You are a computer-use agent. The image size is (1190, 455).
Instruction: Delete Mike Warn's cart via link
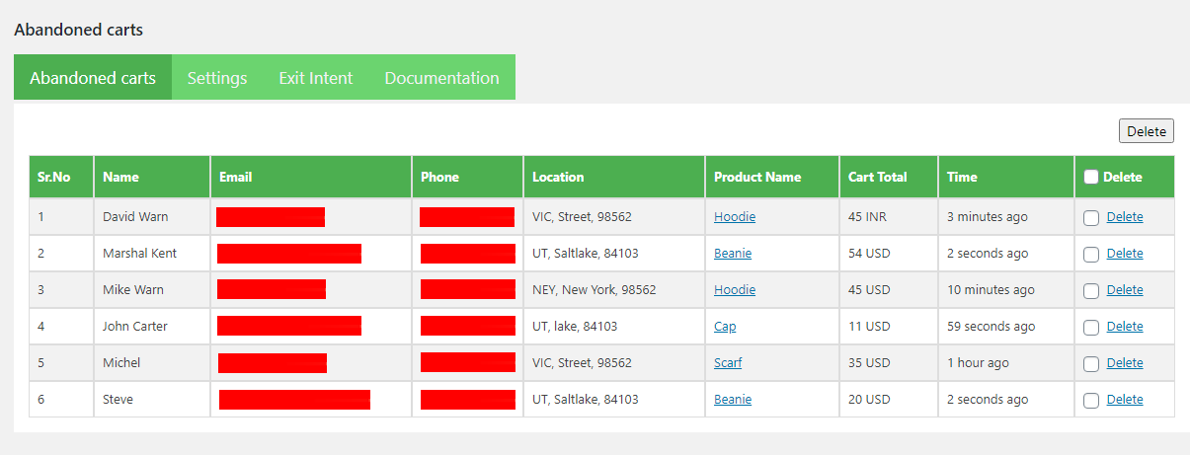pyautogui.click(x=1125, y=289)
